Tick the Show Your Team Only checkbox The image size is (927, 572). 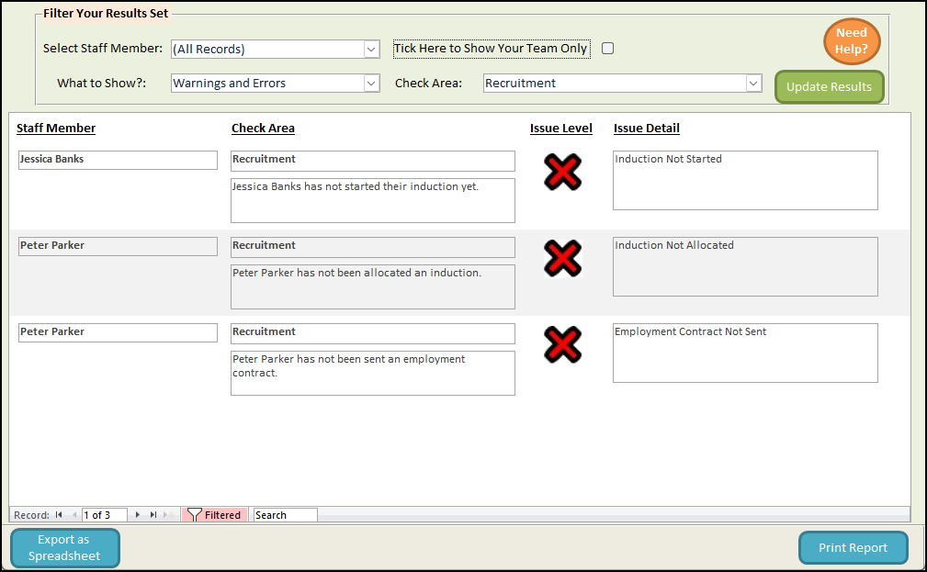pyautogui.click(x=607, y=49)
